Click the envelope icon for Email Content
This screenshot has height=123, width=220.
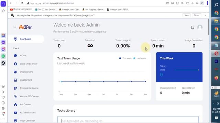click(15, 72)
